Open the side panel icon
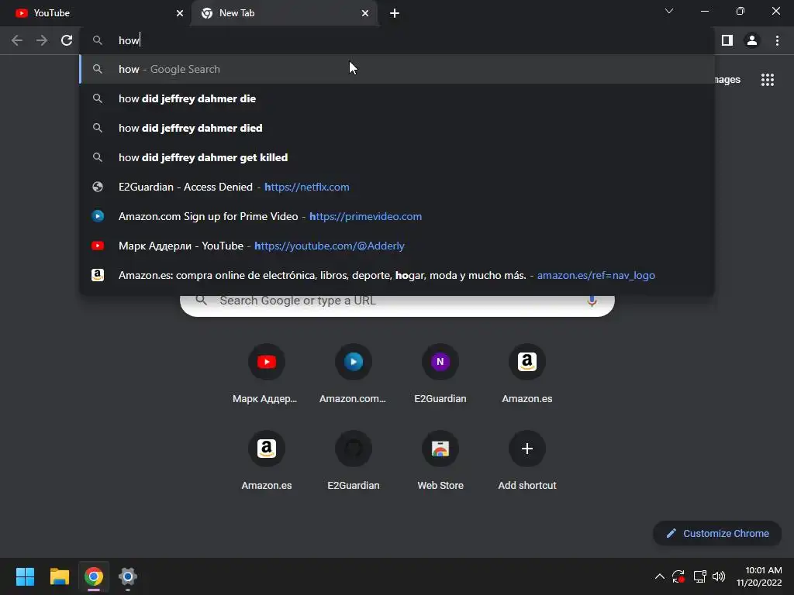 pyautogui.click(x=727, y=40)
